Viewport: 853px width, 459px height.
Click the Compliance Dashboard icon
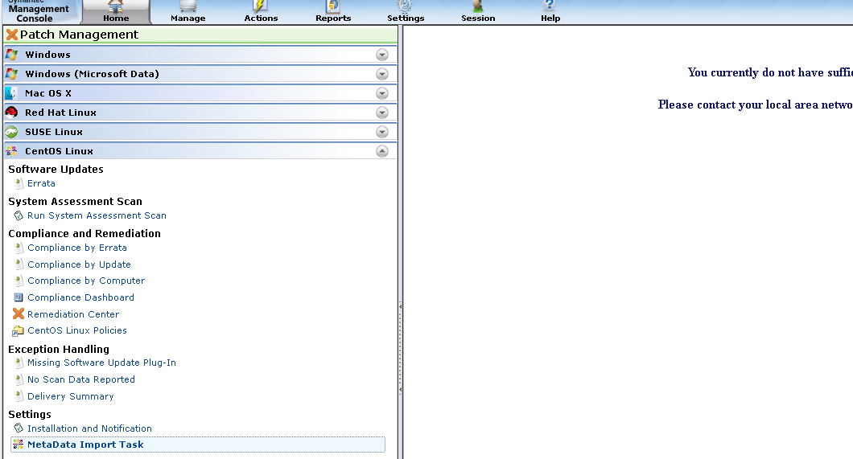pos(19,297)
